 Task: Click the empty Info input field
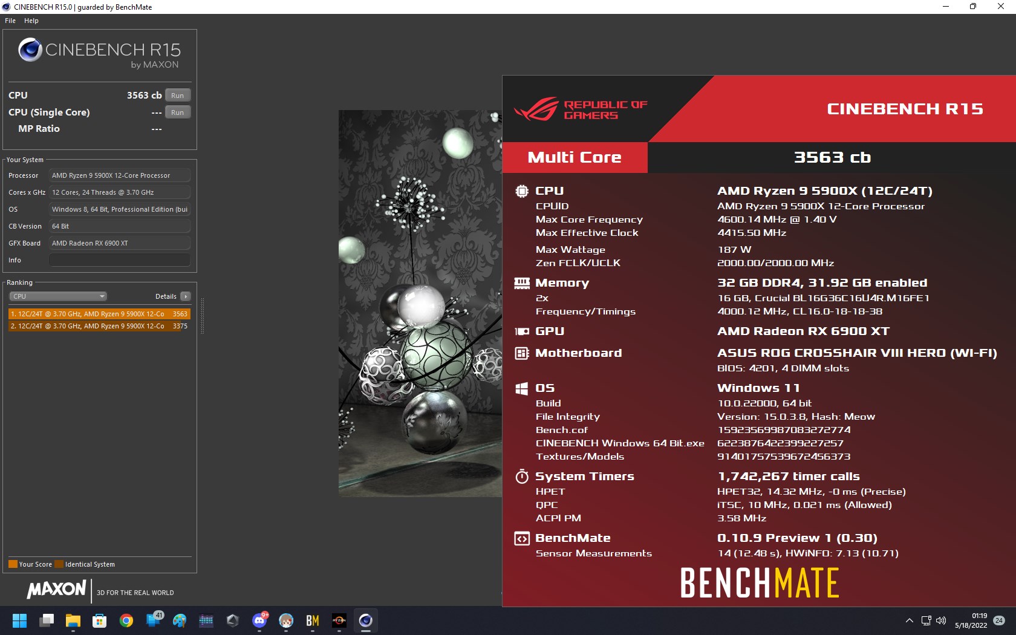120,260
